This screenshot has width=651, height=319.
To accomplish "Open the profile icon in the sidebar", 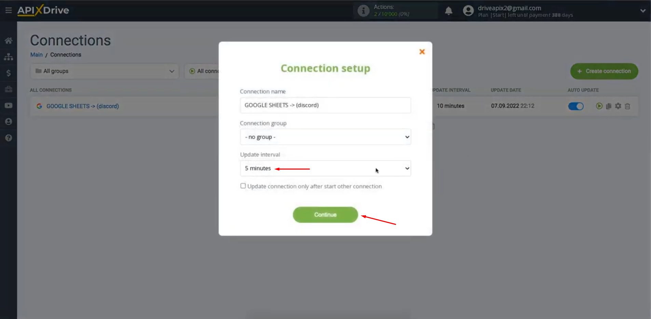I will (8, 121).
